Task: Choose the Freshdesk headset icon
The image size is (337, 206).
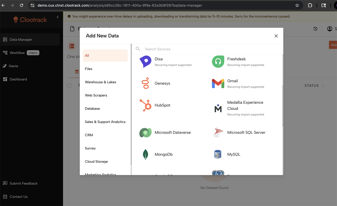Action: point(218,62)
